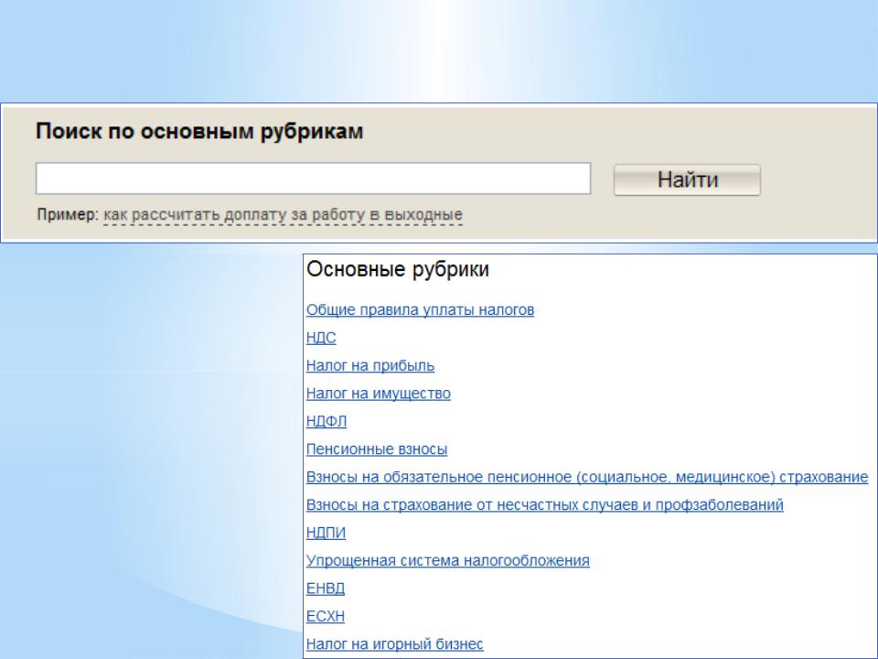Viewport: 878px width, 659px height.
Task: Open Упрощенная система налогообложения link
Action: tap(448, 560)
